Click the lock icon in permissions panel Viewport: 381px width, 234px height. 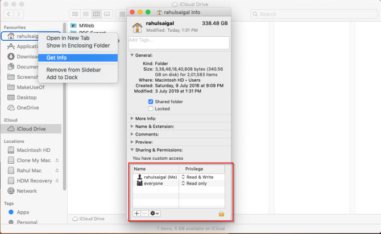(x=222, y=213)
